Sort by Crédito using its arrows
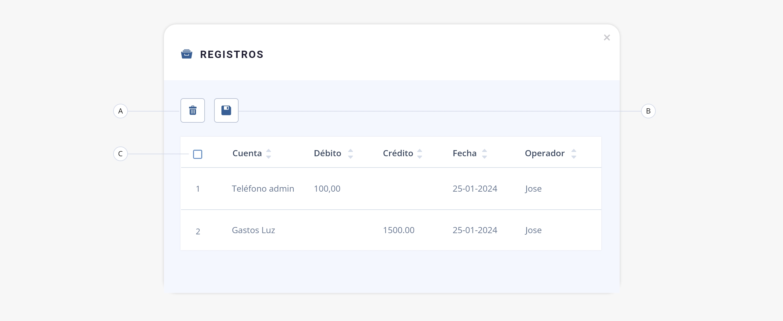This screenshot has width=783, height=321. click(420, 154)
